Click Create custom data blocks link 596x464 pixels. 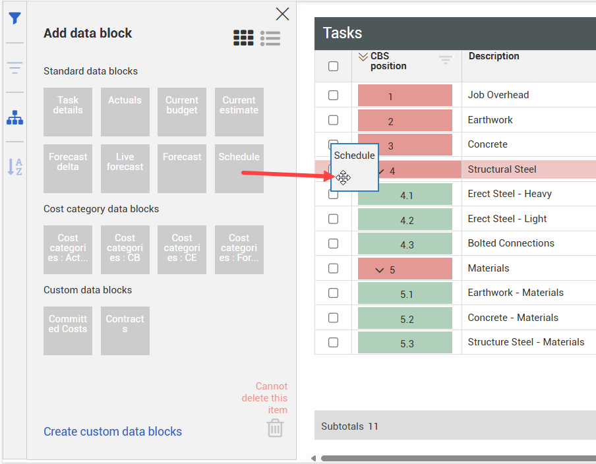113,432
